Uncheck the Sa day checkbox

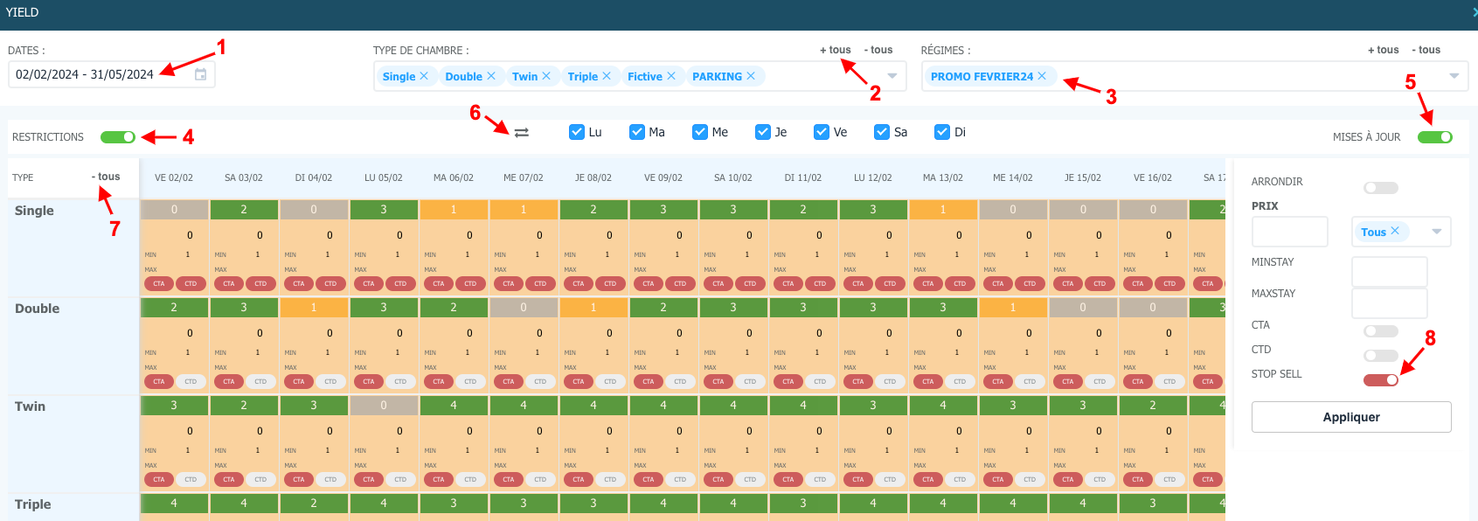point(882,132)
